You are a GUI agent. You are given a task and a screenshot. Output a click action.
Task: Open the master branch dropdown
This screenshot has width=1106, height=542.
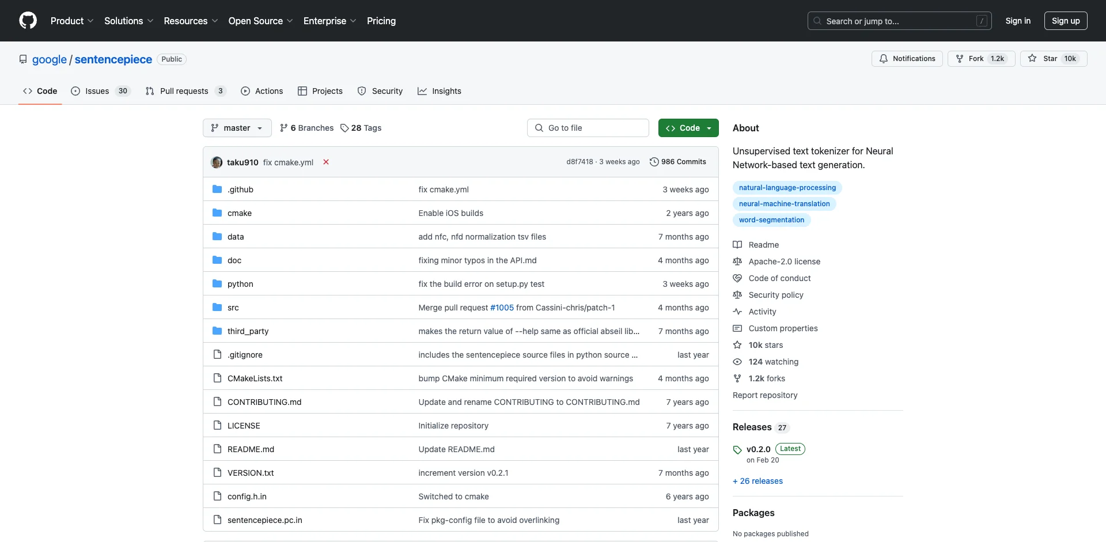237,128
